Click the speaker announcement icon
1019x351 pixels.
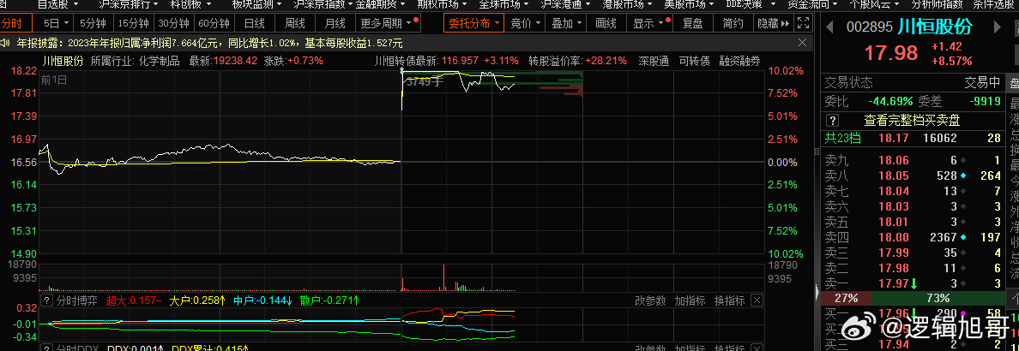[6, 44]
